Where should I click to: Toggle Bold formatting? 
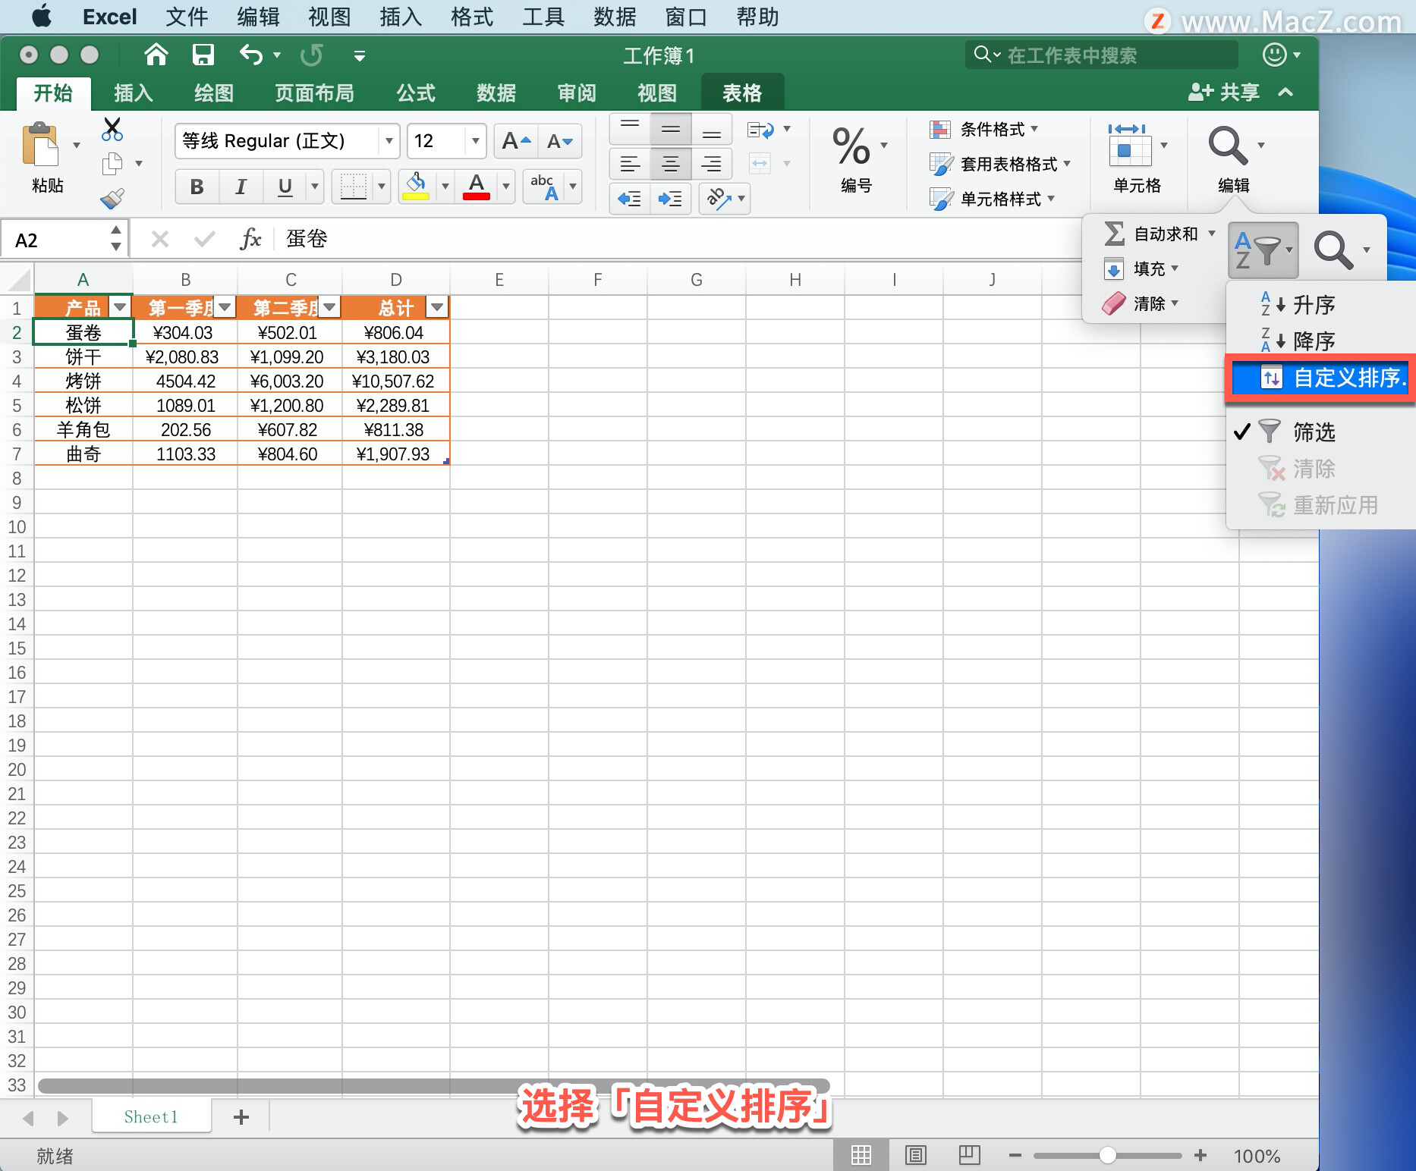point(197,187)
